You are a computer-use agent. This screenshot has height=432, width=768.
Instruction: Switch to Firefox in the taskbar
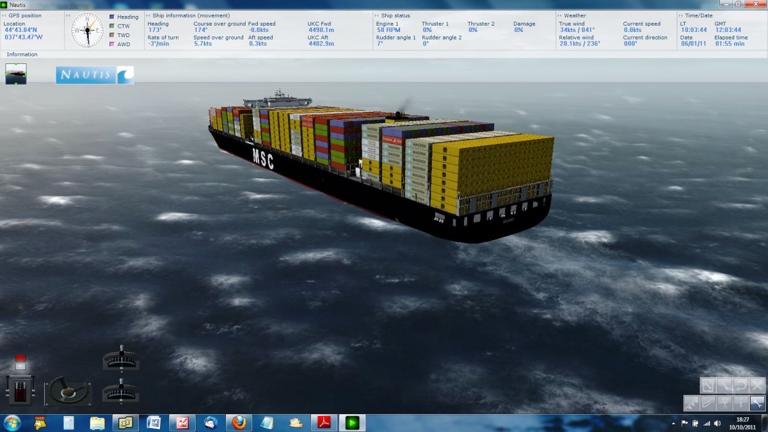239,422
